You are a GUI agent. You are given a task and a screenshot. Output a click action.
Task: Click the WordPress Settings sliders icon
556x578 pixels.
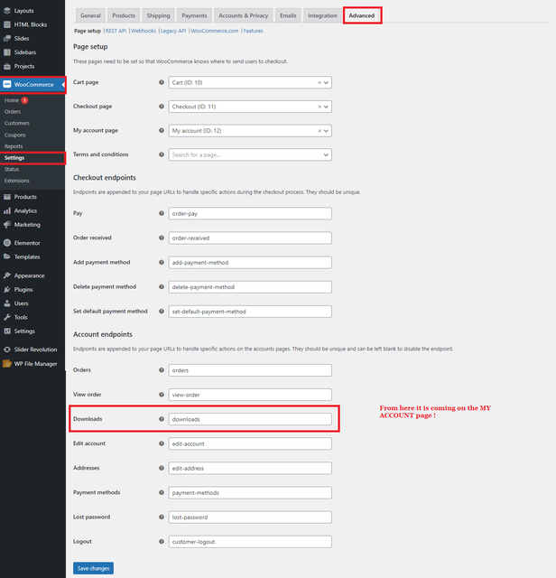click(x=7, y=331)
